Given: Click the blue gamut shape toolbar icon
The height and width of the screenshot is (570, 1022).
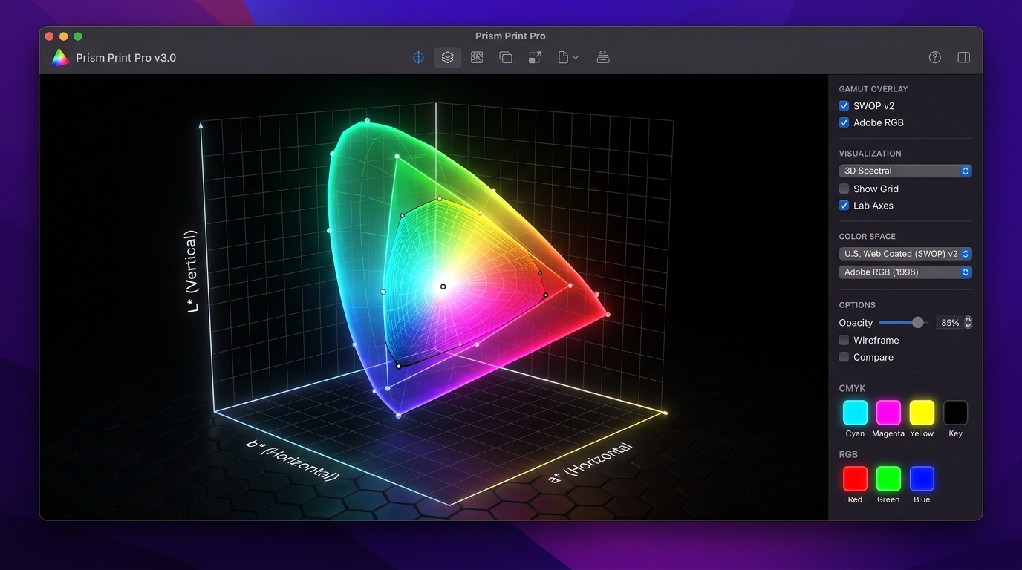Looking at the screenshot, I should [418, 57].
